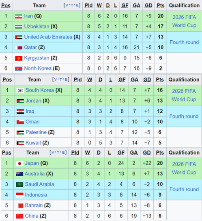Click the Pts column header in first table
Image resolution: width=202 pixels, height=221 pixels.
[161, 6]
